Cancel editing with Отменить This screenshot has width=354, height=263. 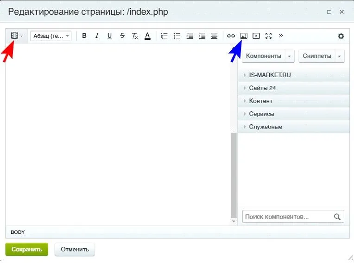(x=75, y=249)
